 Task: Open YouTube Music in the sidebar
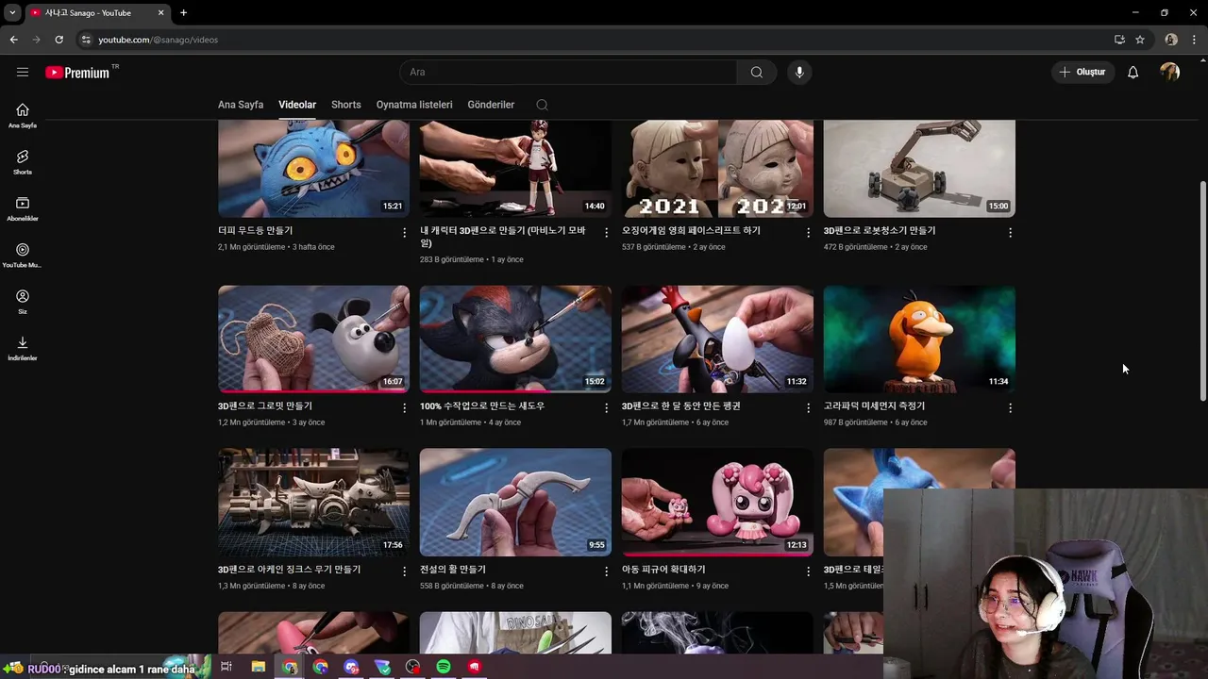(23, 256)
